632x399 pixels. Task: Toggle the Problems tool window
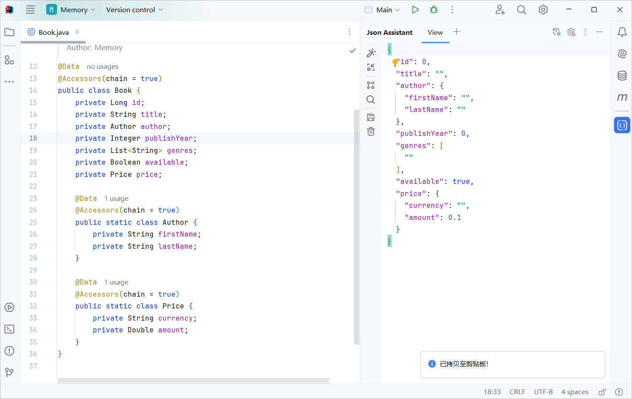coord(9,351)
